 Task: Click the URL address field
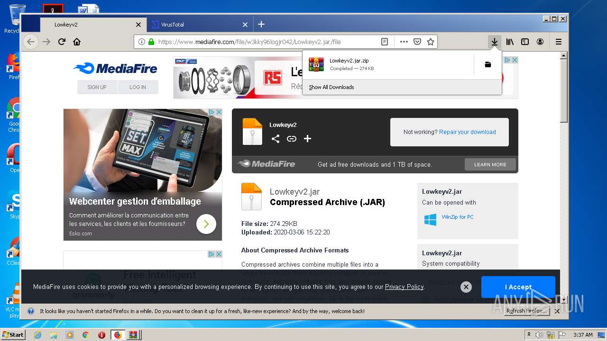click(x=267, y=42)
